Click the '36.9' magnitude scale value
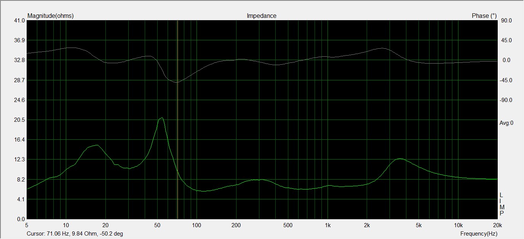This screenshot has width=524, height=239. (x=19, y=40)
